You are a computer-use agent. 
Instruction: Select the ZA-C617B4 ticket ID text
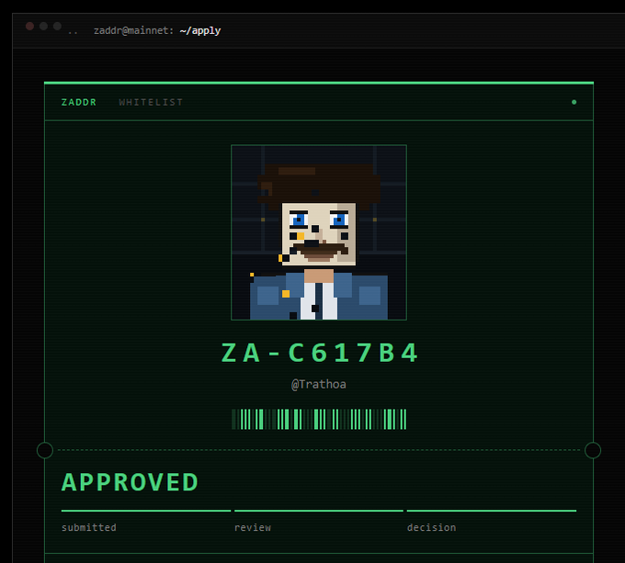pyautogui.click(x=319, y=353)
